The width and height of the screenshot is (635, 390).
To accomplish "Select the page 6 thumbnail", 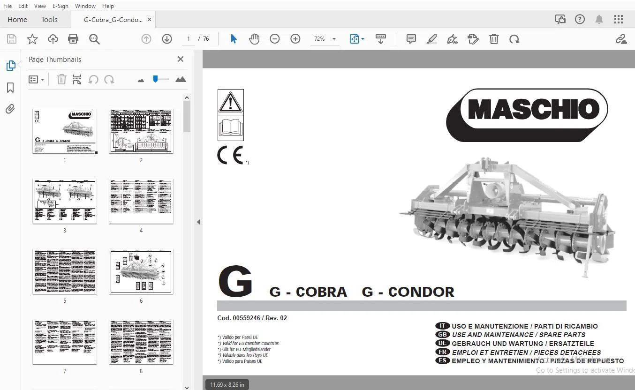I will click(141, 271).
